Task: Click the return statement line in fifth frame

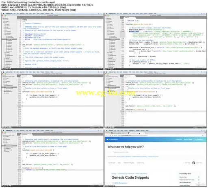Action: click(46, 170)
